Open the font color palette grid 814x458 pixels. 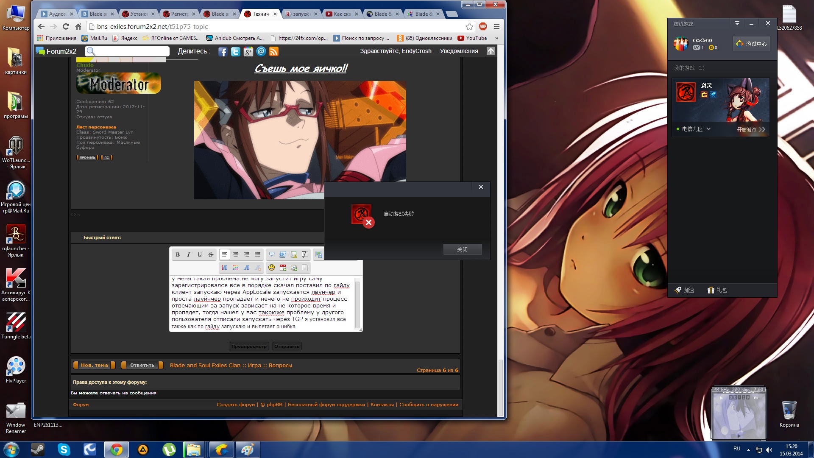click(x=235, y=268)
